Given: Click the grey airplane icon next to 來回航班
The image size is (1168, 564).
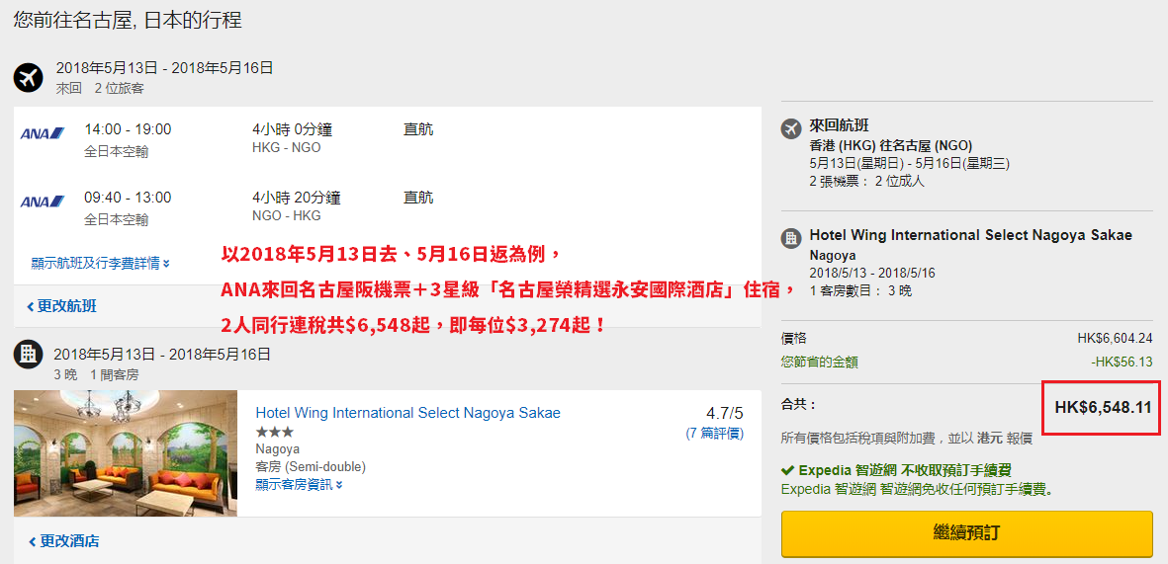Looking at the screenshot, I should click(x=790, y=128).
